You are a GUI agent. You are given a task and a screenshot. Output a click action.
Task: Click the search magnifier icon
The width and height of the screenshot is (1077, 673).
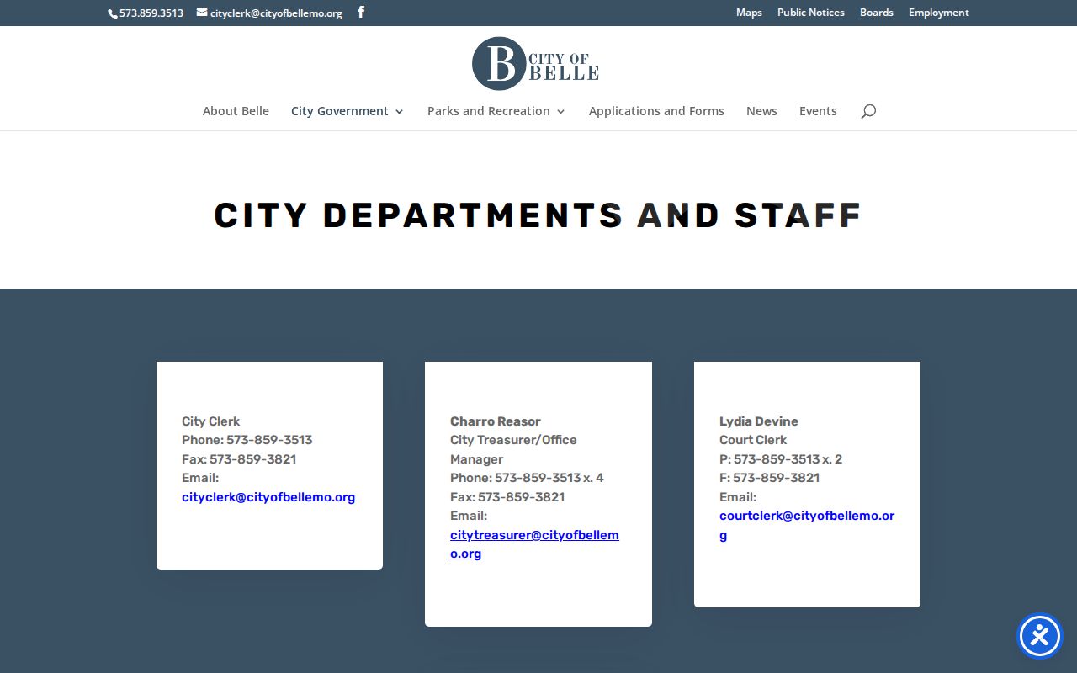pos(868,111)
